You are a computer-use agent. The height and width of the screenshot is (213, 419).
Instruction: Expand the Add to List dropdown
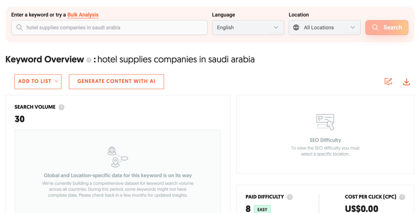[38, 81]
